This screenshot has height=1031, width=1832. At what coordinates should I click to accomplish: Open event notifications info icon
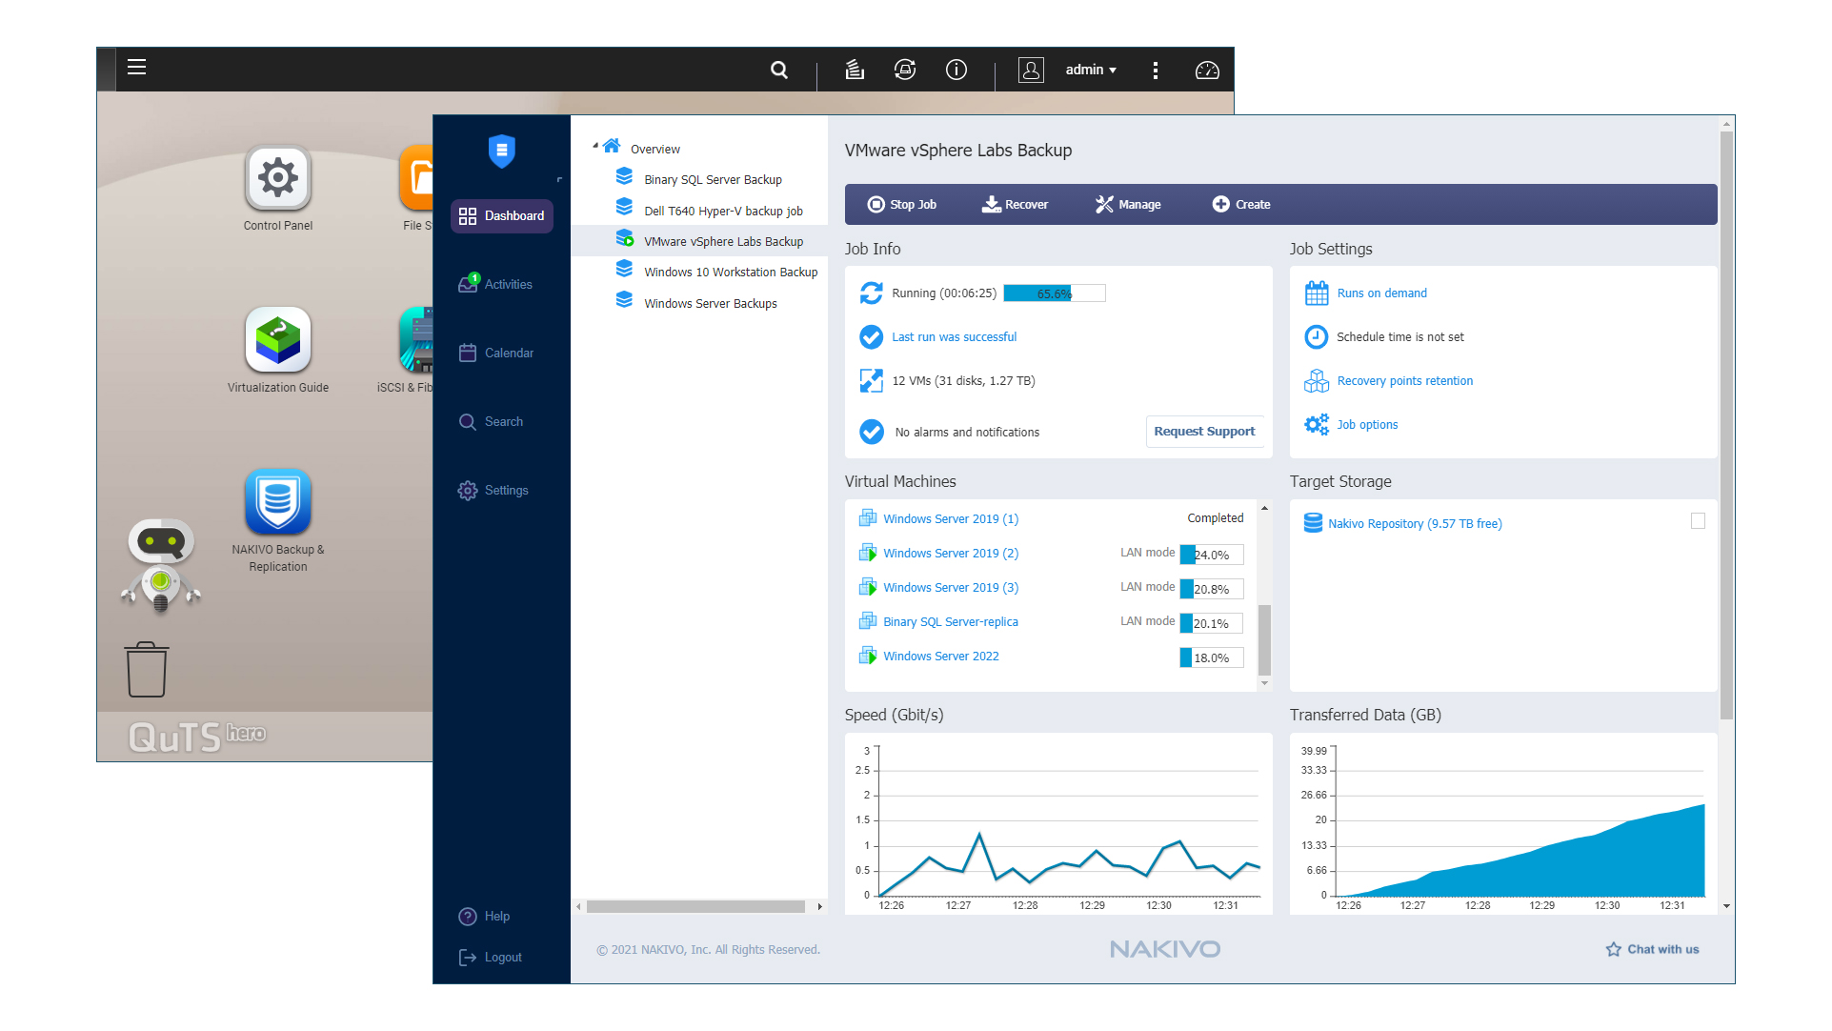pos(956,70)
